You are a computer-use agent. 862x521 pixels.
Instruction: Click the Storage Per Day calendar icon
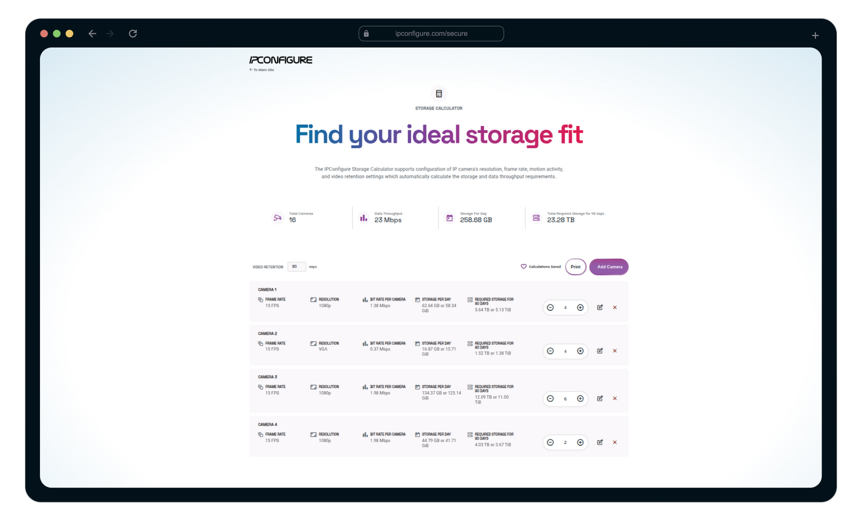[x=450, y=217]
